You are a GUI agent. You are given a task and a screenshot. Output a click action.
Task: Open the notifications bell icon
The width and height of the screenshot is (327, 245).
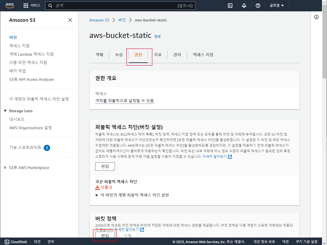tap(244, 6)
